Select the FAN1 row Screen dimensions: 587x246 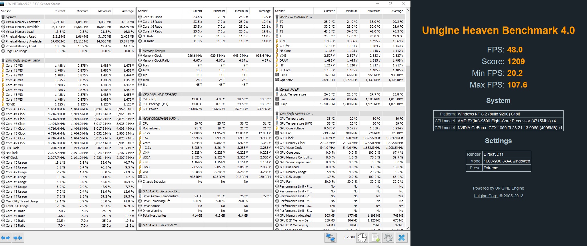(339, 75)
